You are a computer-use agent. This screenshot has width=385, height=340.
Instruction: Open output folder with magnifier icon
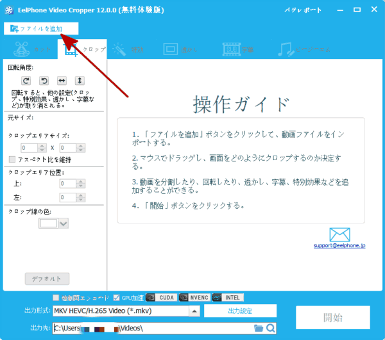pyautogui.click(x=271, y=328)
